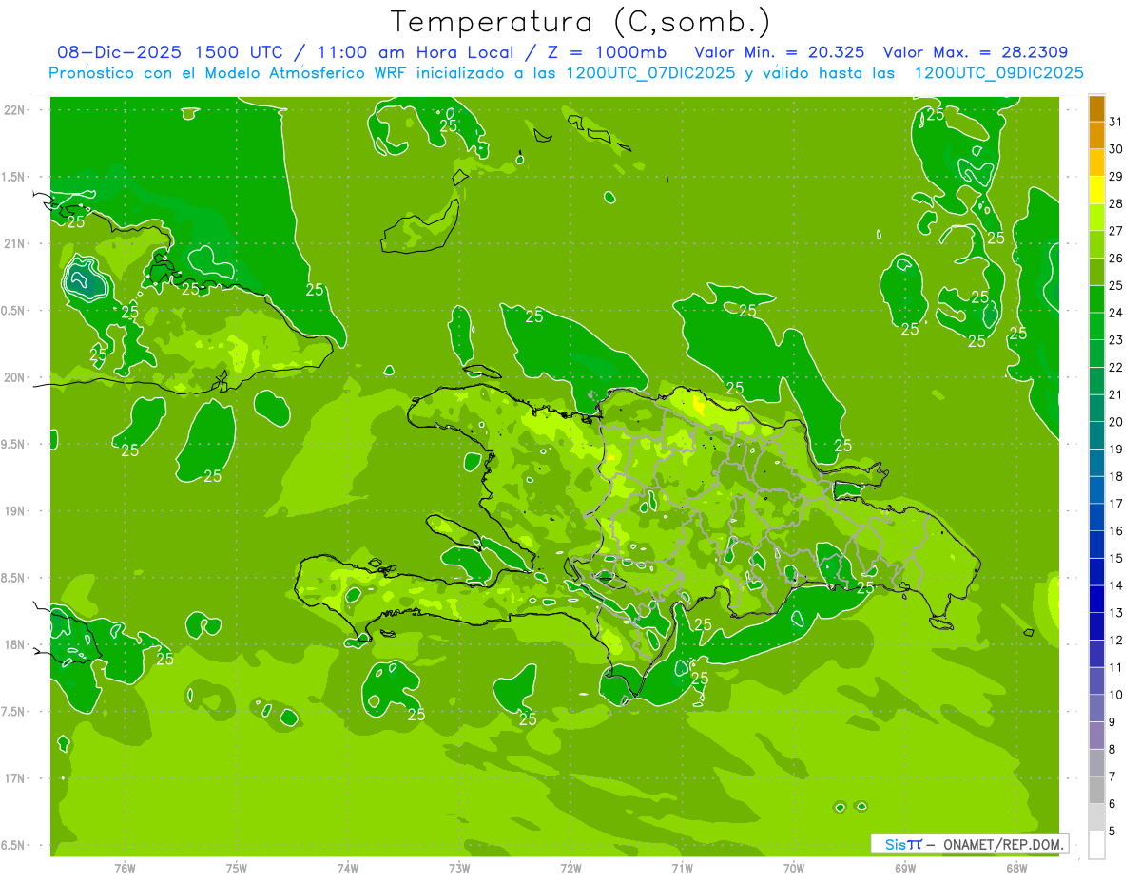Image resolution: width=1141 pixels, height=881 pixels.
Task: Click the '72W' longitude axis label
Action: coord(570,869)
